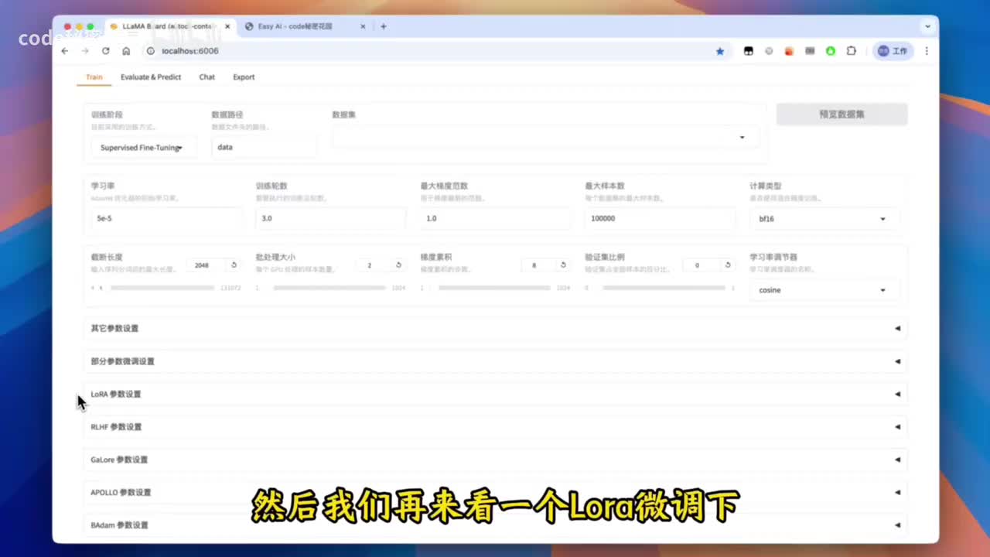Open the Export tab
The height and width of the screenshot is (557, 990).
(x=244, y=77)
